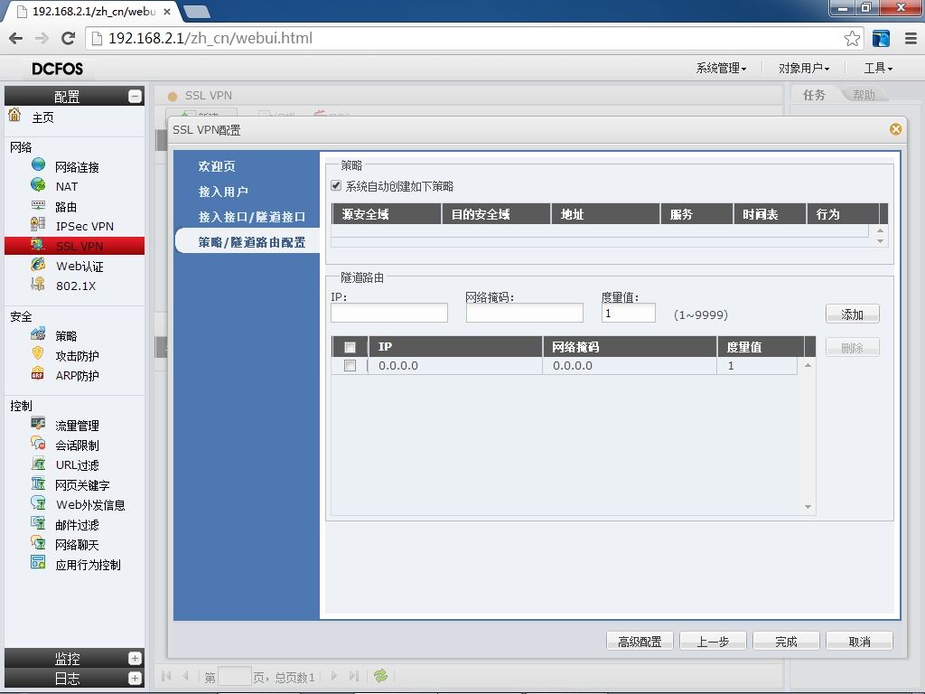Click the tunnel route IP input field
This screenshot has width=925, height=694.
[x=389, y=313]
